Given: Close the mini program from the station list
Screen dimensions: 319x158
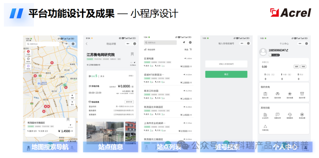Looking at the screenshot, I should [x=190, y=42].
